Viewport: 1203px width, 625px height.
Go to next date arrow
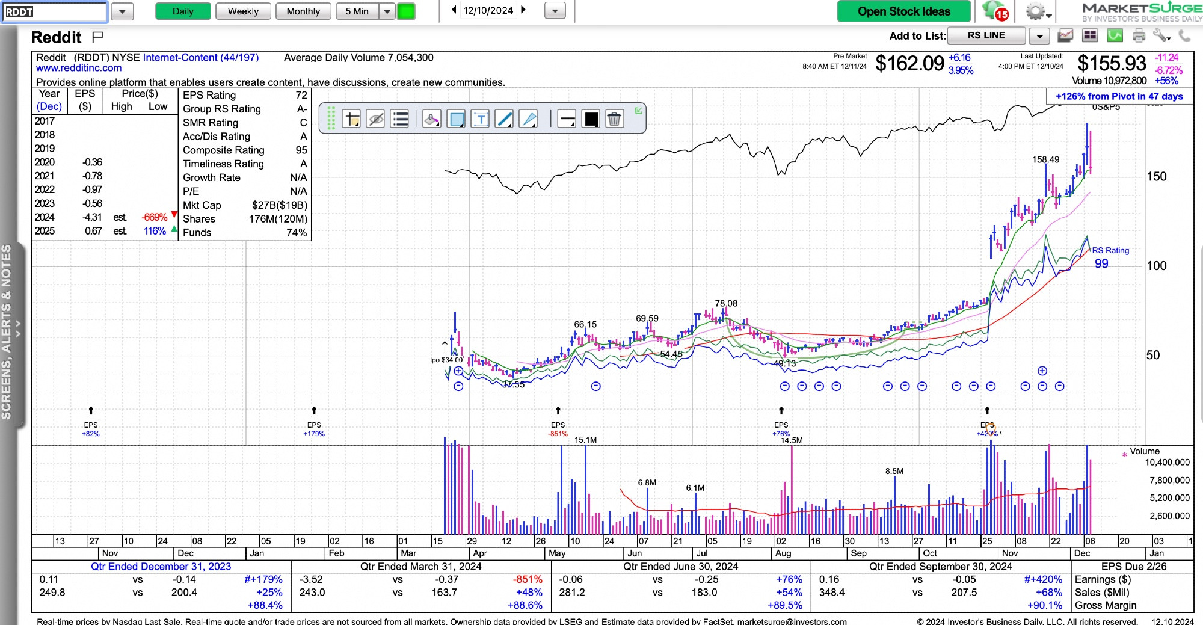(523, 10)
